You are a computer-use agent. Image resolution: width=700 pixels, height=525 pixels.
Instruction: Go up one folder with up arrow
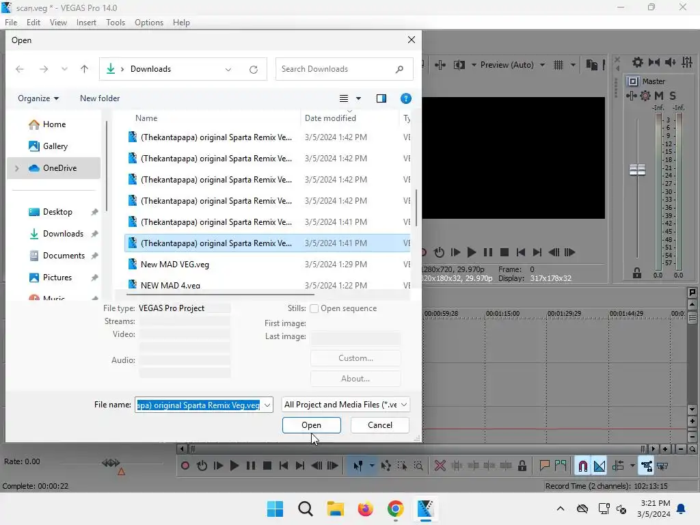[x=84, y=69]
